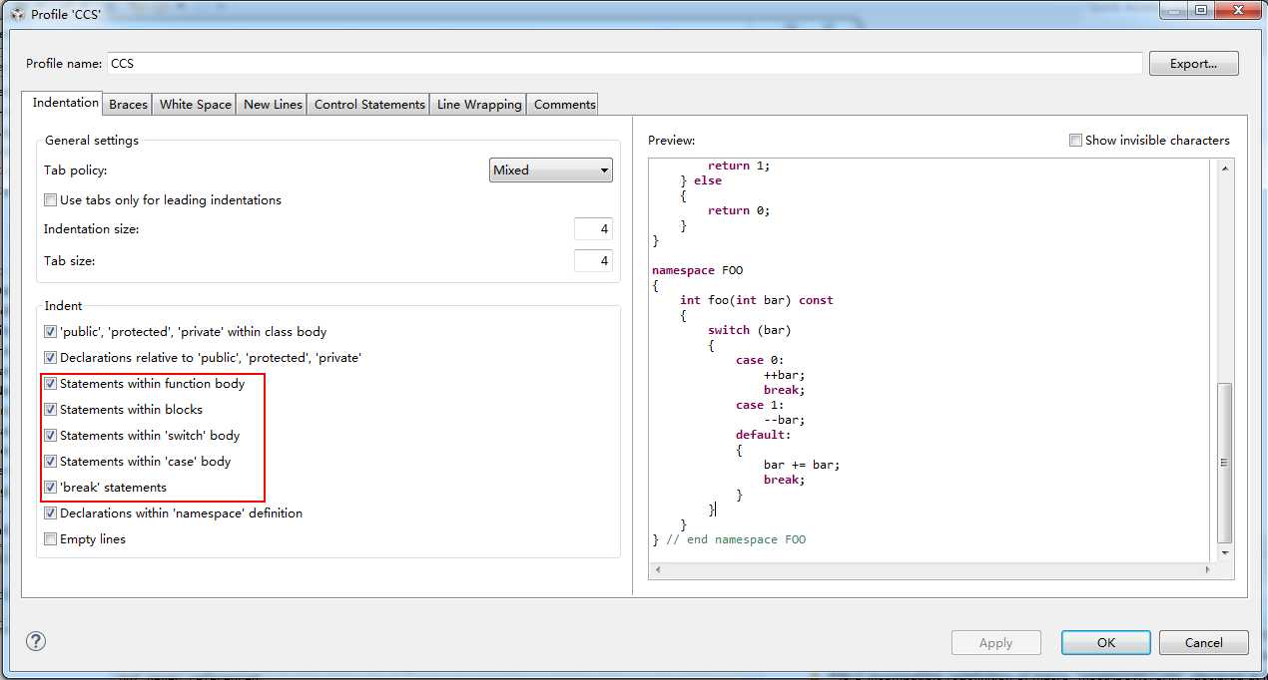Switch to the Indentation tab
Screen dimensions: 1268x680
[65, 103]
